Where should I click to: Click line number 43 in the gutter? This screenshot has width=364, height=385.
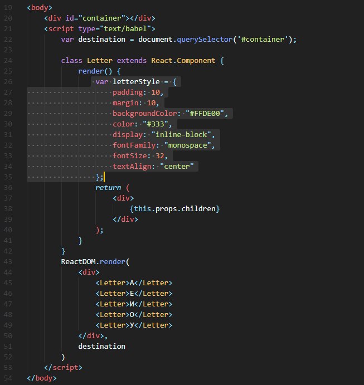8,262
